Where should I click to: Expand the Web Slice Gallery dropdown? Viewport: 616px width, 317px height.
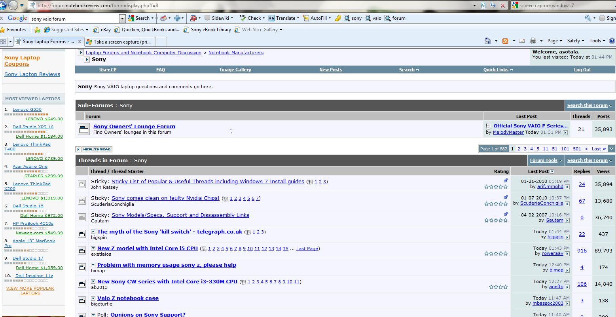tap(281, 30)
